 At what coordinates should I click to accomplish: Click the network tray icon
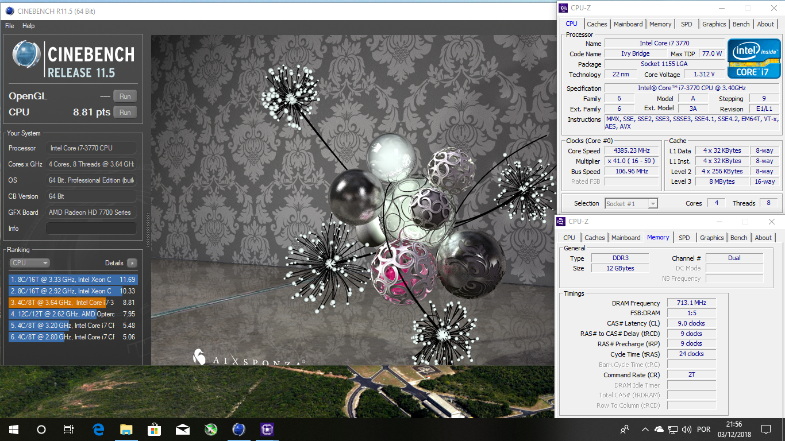[x=672, y=430]
